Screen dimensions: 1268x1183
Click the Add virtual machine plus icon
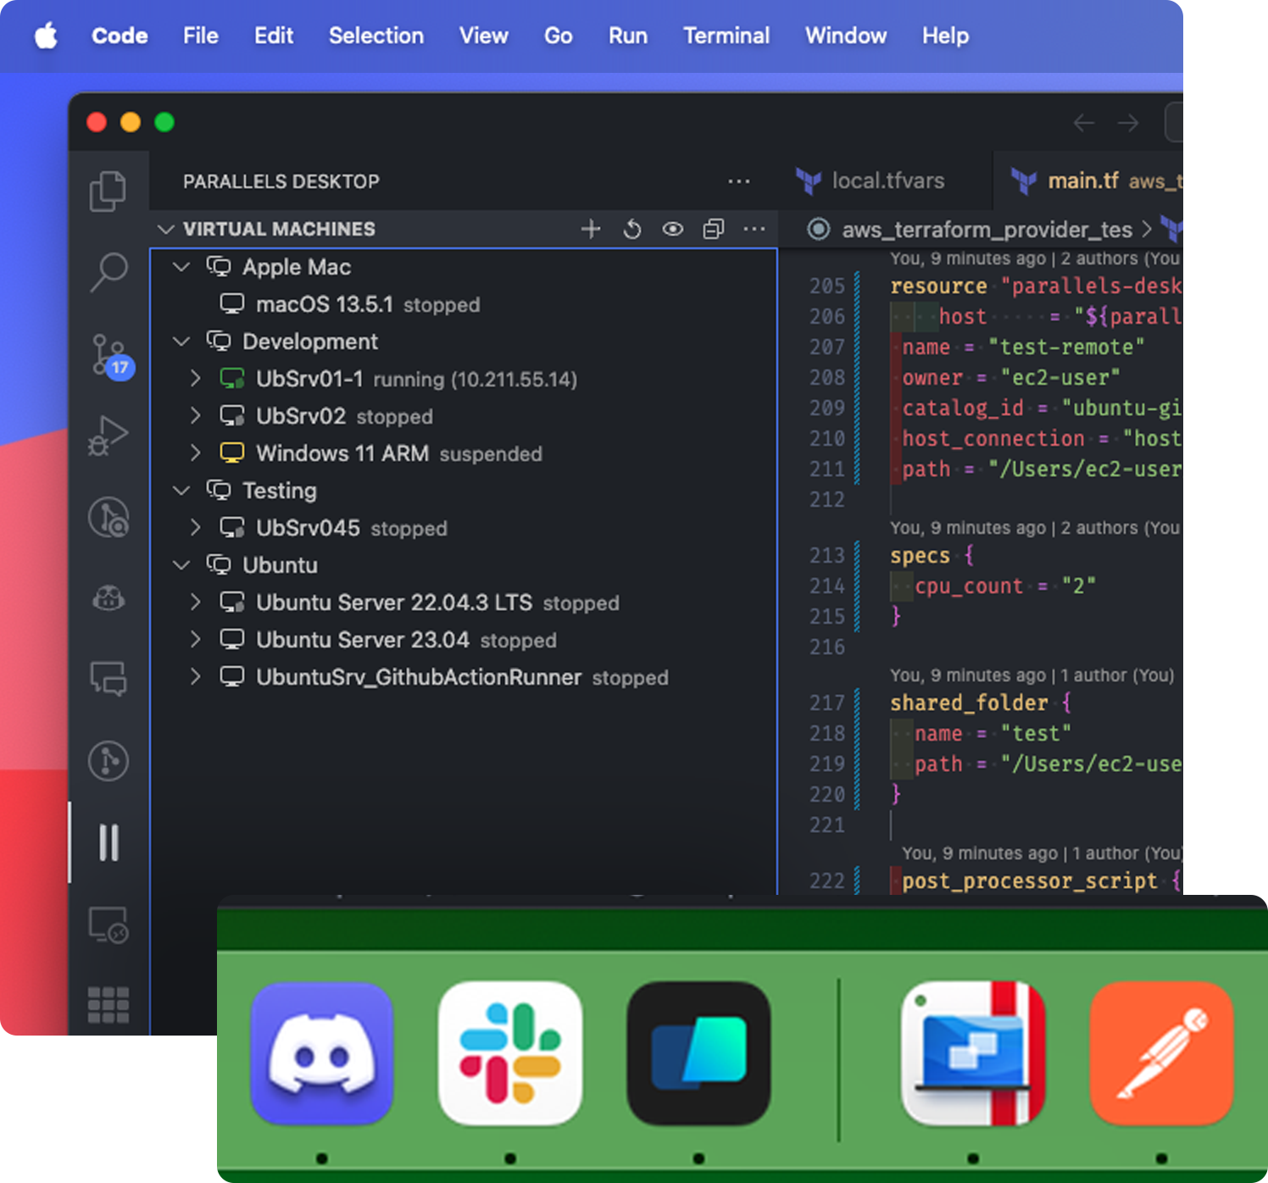591,229
